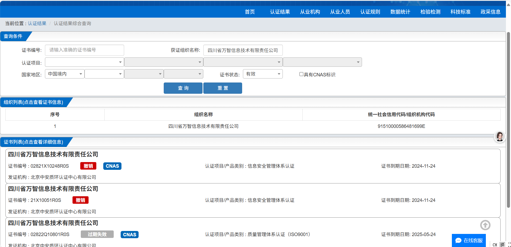This screenshot has height=247, width=511.
Task: Open certificate 21X10051R0S details
Action: (253, 200)
